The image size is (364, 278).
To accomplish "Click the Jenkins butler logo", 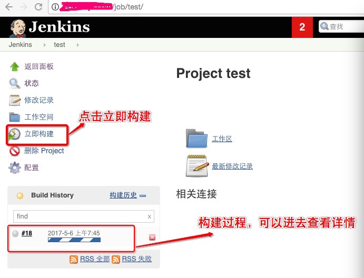I will [x=17, y=28].
